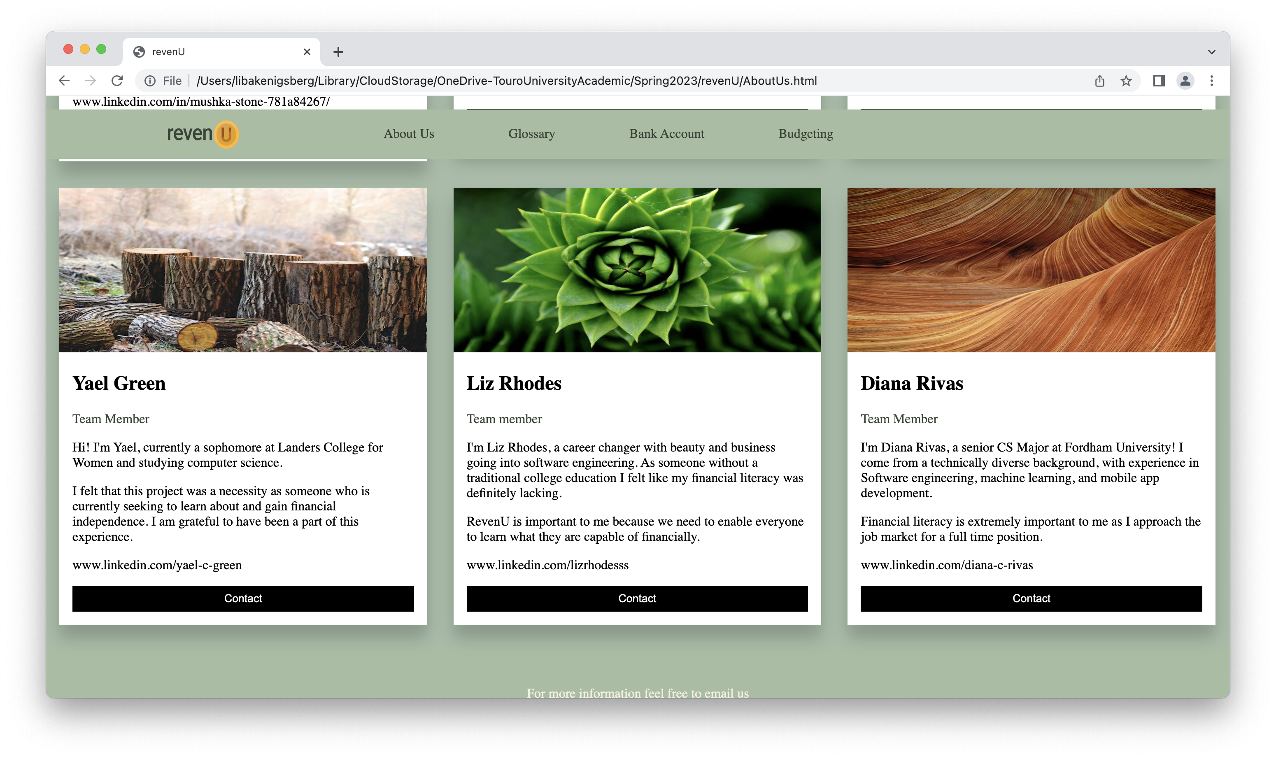Click the share page icon
This screenshot has width=1276, height=759.
coord(1099,81)
